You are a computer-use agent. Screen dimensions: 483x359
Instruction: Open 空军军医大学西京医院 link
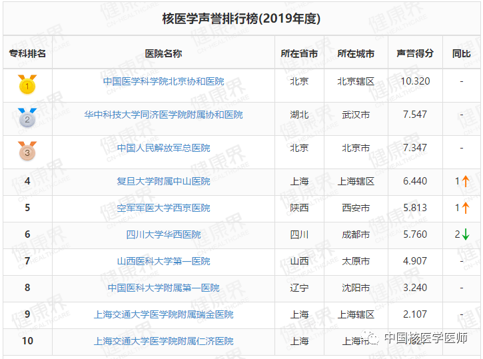[x=164, y=208]
